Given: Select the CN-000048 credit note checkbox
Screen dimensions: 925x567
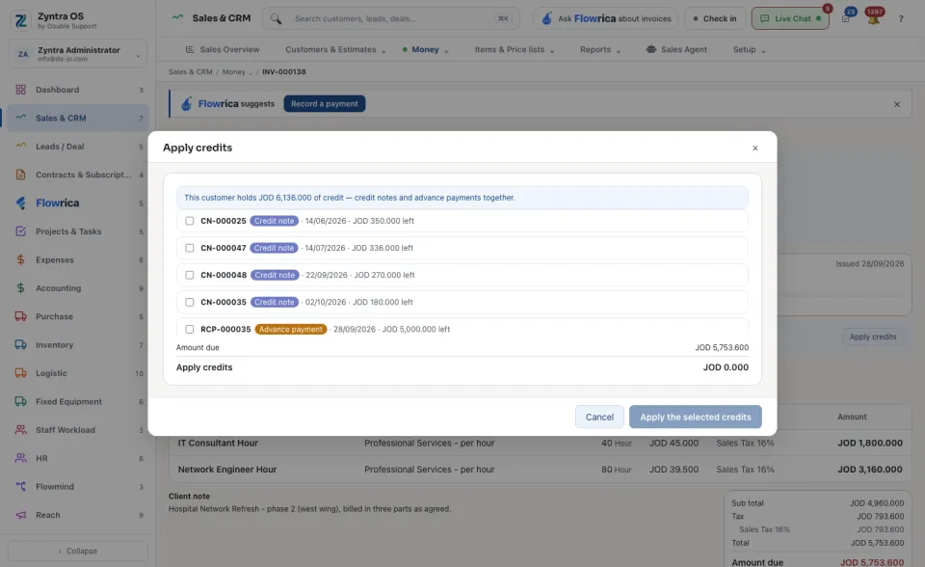Looking at the screenshot, I should tap(190, 275).
